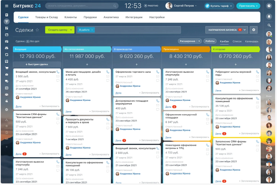Open the mail envelope icon in left sidebar
277x185 pixels.
(x=6, y=75)
